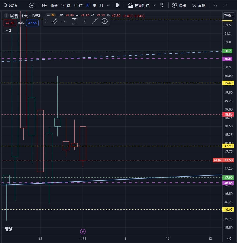Expand the collapsed indicators legend showing 2

(x=8, y=30)
